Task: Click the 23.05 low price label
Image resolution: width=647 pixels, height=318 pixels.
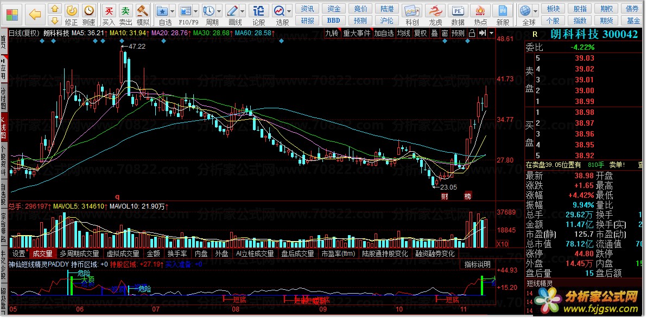Action: [x=448, y=186]
